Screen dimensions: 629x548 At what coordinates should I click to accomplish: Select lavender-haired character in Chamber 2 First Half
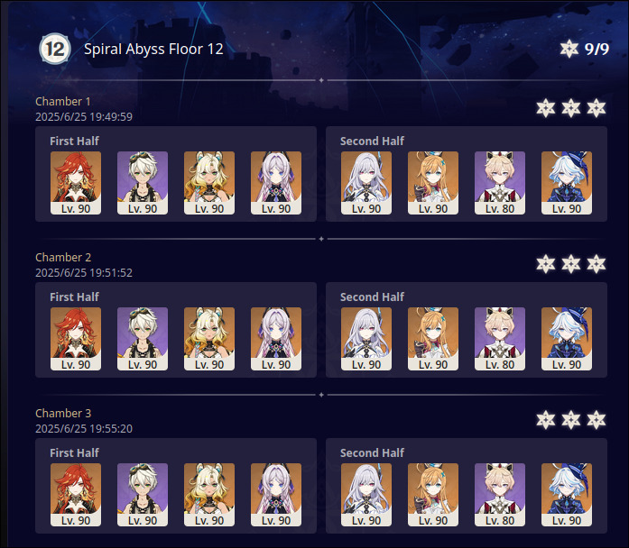tap(276, 339)
